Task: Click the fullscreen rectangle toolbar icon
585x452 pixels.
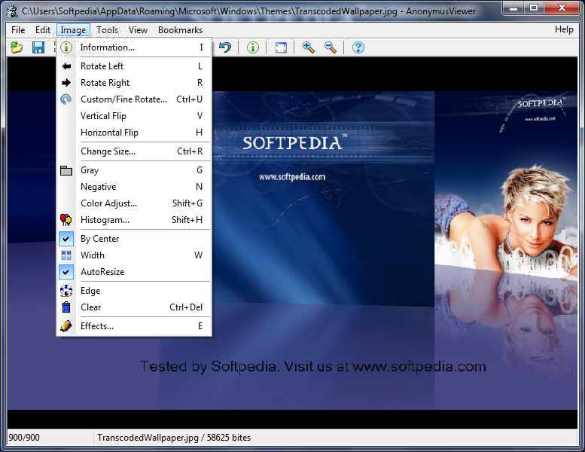Action: (281, 47)
